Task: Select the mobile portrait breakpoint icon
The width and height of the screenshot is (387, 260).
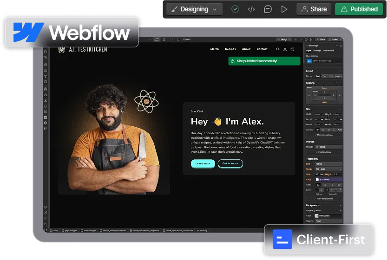Action: [178, 39]
